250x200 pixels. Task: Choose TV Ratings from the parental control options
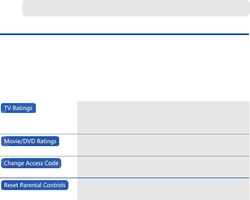(x=19, y=108)
